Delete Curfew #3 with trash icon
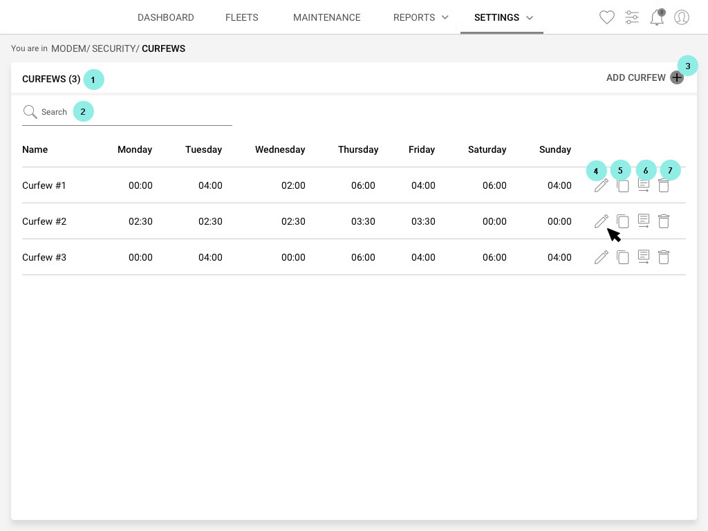708x531 pixels. (663, 257)
